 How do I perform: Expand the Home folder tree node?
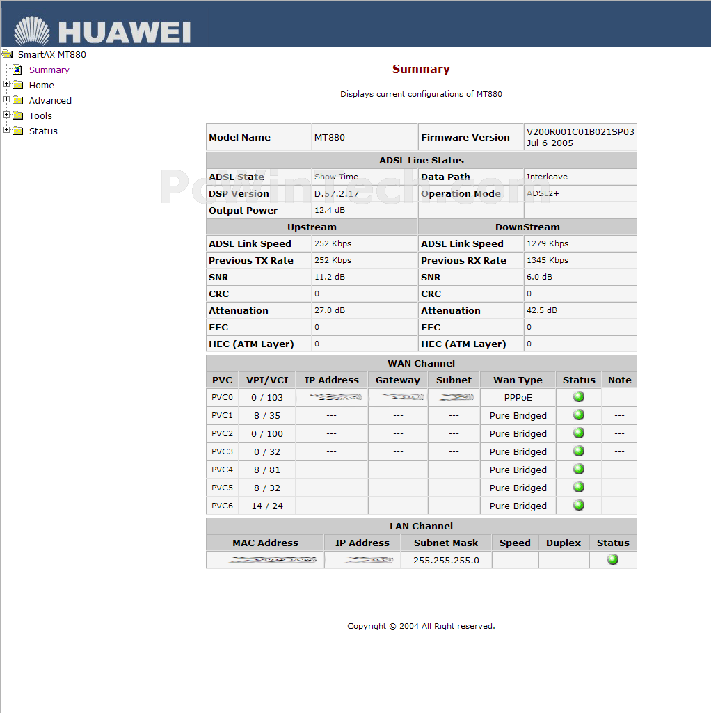6,84
